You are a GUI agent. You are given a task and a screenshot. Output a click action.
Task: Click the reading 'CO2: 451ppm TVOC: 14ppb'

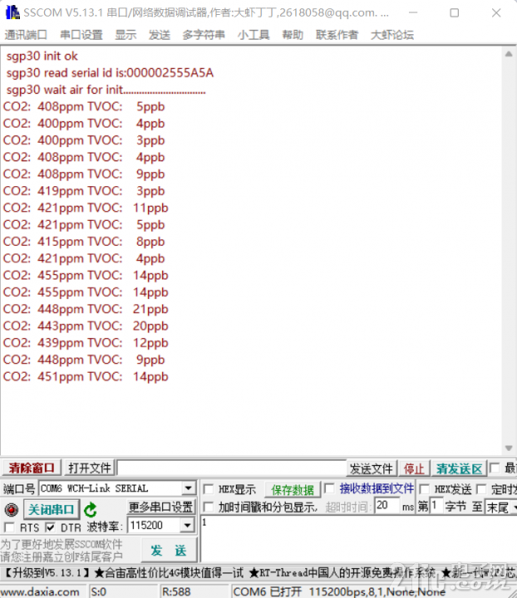tap(86, 376)
